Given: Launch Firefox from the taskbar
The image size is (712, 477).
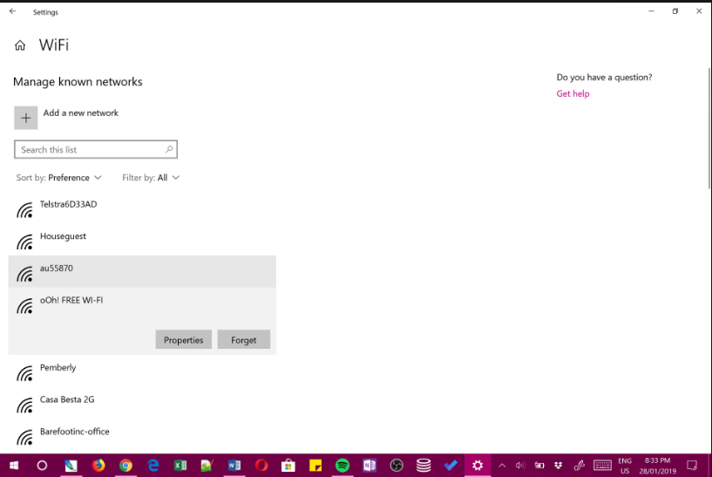Looking at the screenshot, I should point(98,465).
